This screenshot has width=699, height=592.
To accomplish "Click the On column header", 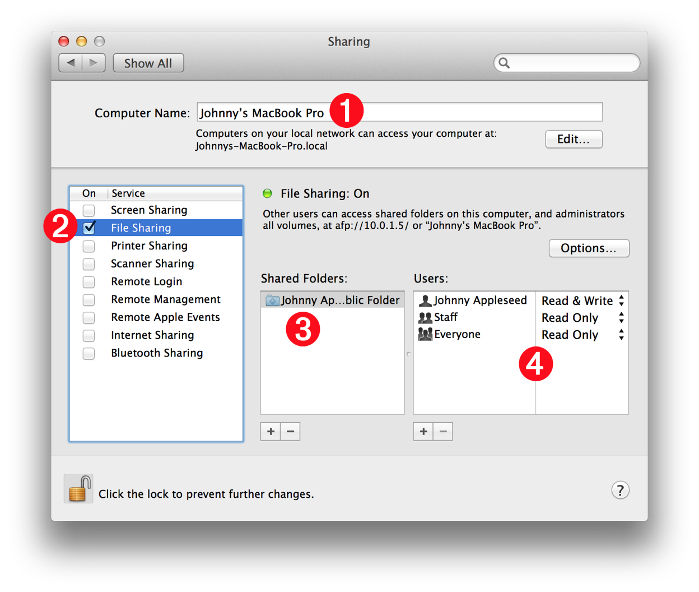I will [x=89, y=193].
